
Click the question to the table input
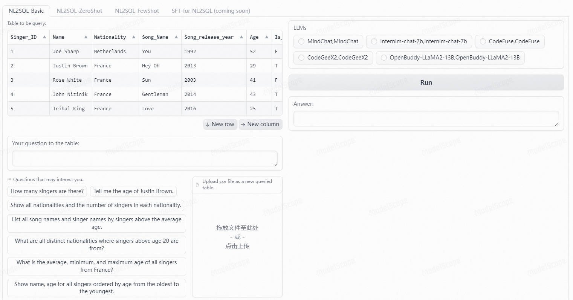(x=145, y=158)
